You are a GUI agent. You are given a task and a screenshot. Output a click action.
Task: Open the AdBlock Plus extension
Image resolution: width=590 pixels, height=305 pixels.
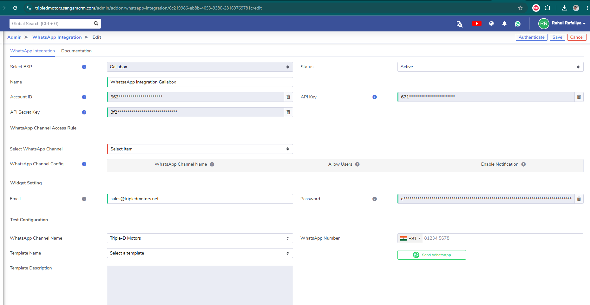tap(536, 8)
